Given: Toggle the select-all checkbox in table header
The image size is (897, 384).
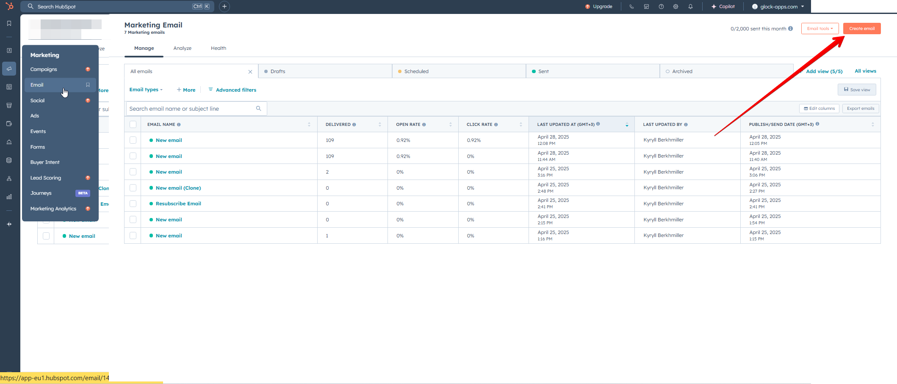Looking at the screenshot, I should (133, 124).
